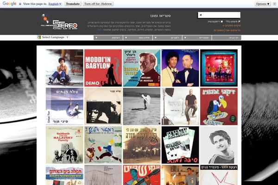Click in the site search input field
This screenshot has height=185, width=278.
click(219, 15)
